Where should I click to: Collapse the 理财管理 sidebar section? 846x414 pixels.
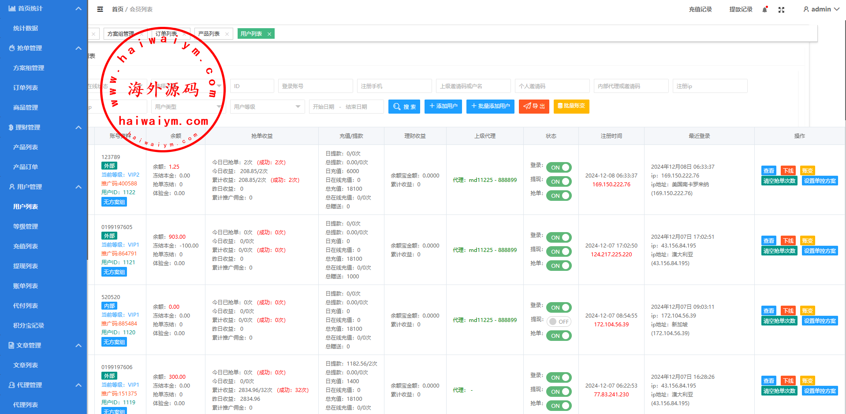tap(78, 127)
